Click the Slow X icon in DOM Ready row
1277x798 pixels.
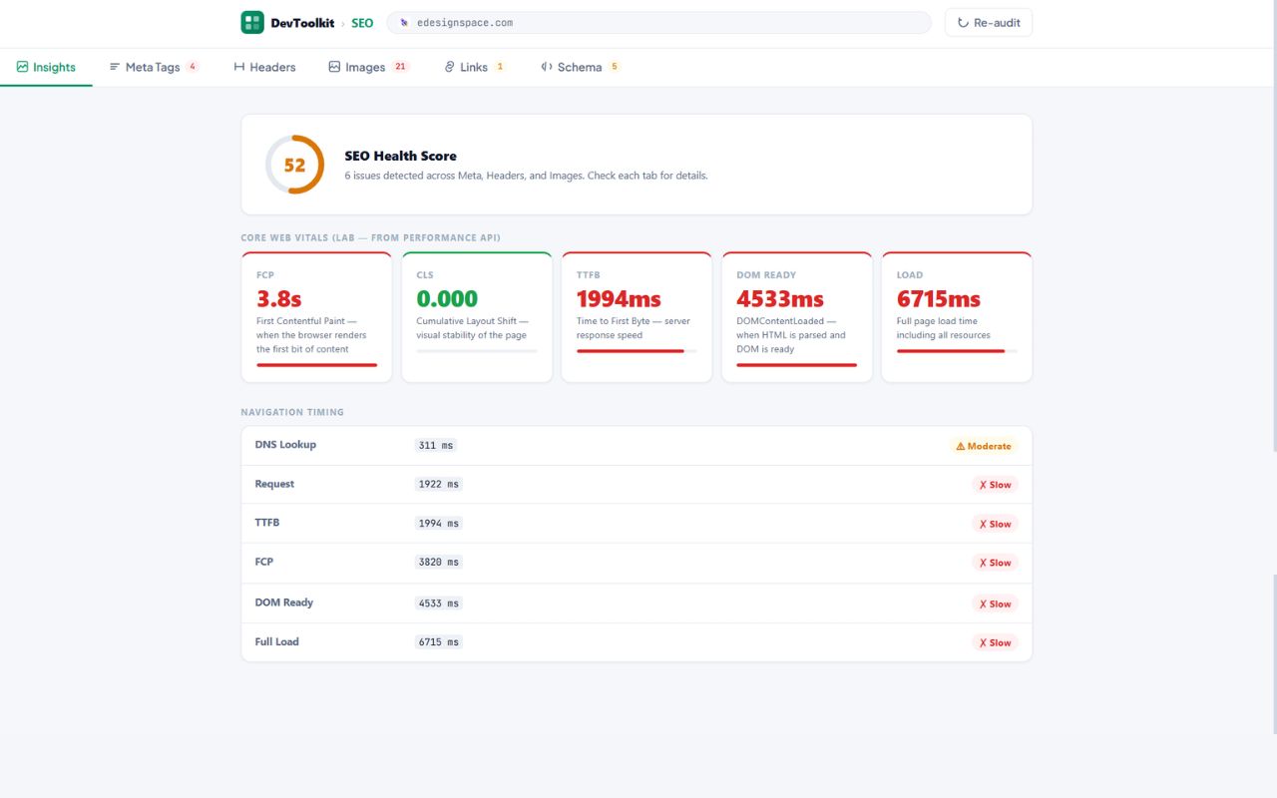(983, 603)
